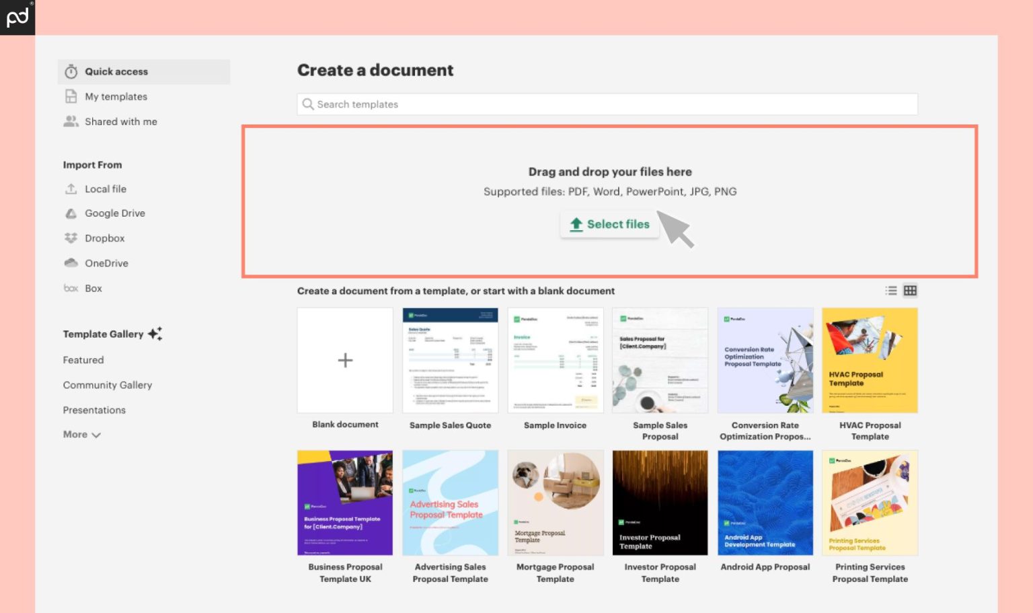This screenshot has height=613, width=1033.
Task: Expand the More section in sidebar
Action: [81, 435]
